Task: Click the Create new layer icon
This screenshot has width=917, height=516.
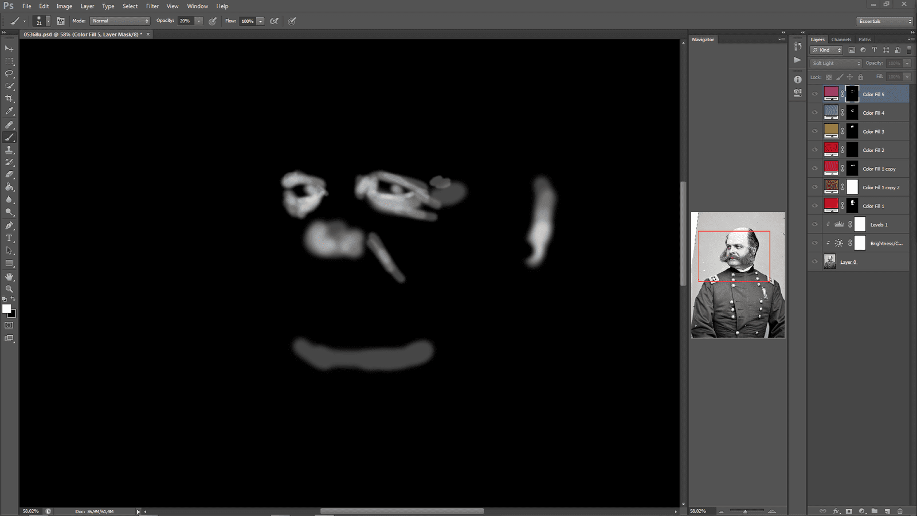Action: pyautogui.click(x=887, y=511)
